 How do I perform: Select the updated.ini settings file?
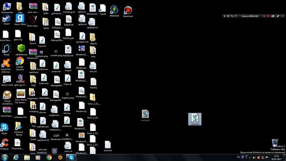coord(92,23)
